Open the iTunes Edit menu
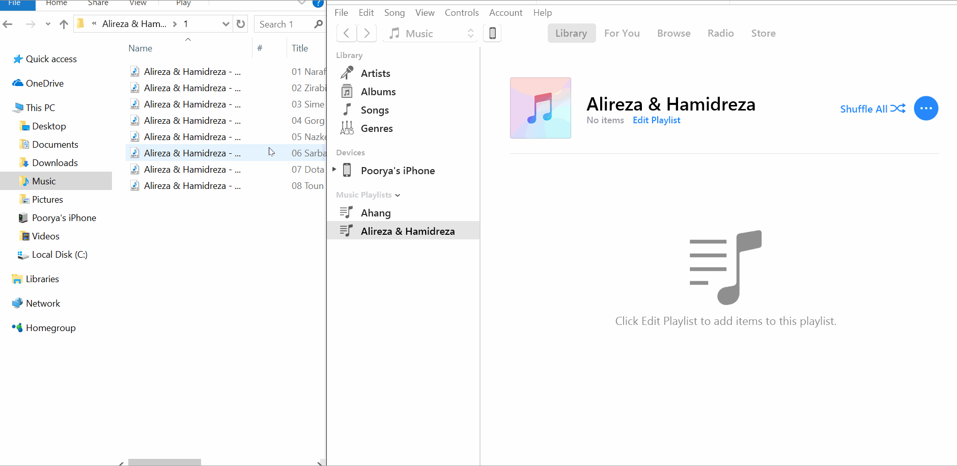Viewport: 957px width, 466px height. click(366, 13)
